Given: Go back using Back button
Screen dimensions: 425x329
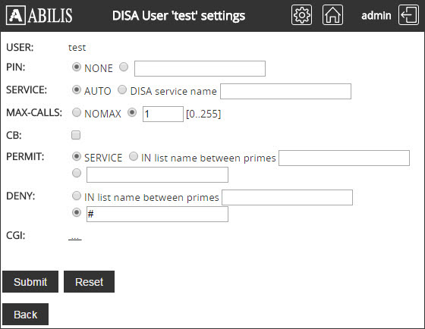Looking at the screenshot, I should point(26,314).
